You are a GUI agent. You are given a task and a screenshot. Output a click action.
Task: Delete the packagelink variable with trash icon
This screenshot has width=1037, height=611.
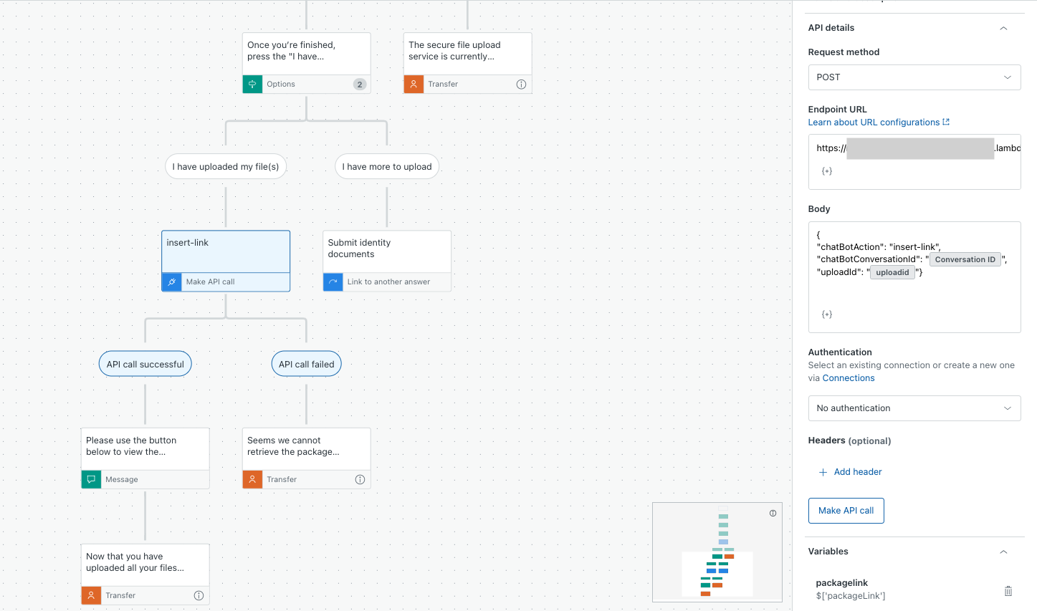[1008, 591]
